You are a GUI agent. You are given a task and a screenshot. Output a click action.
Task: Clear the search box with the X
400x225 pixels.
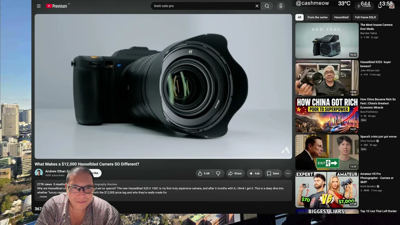pyautogui.click(x=257, y=6)
